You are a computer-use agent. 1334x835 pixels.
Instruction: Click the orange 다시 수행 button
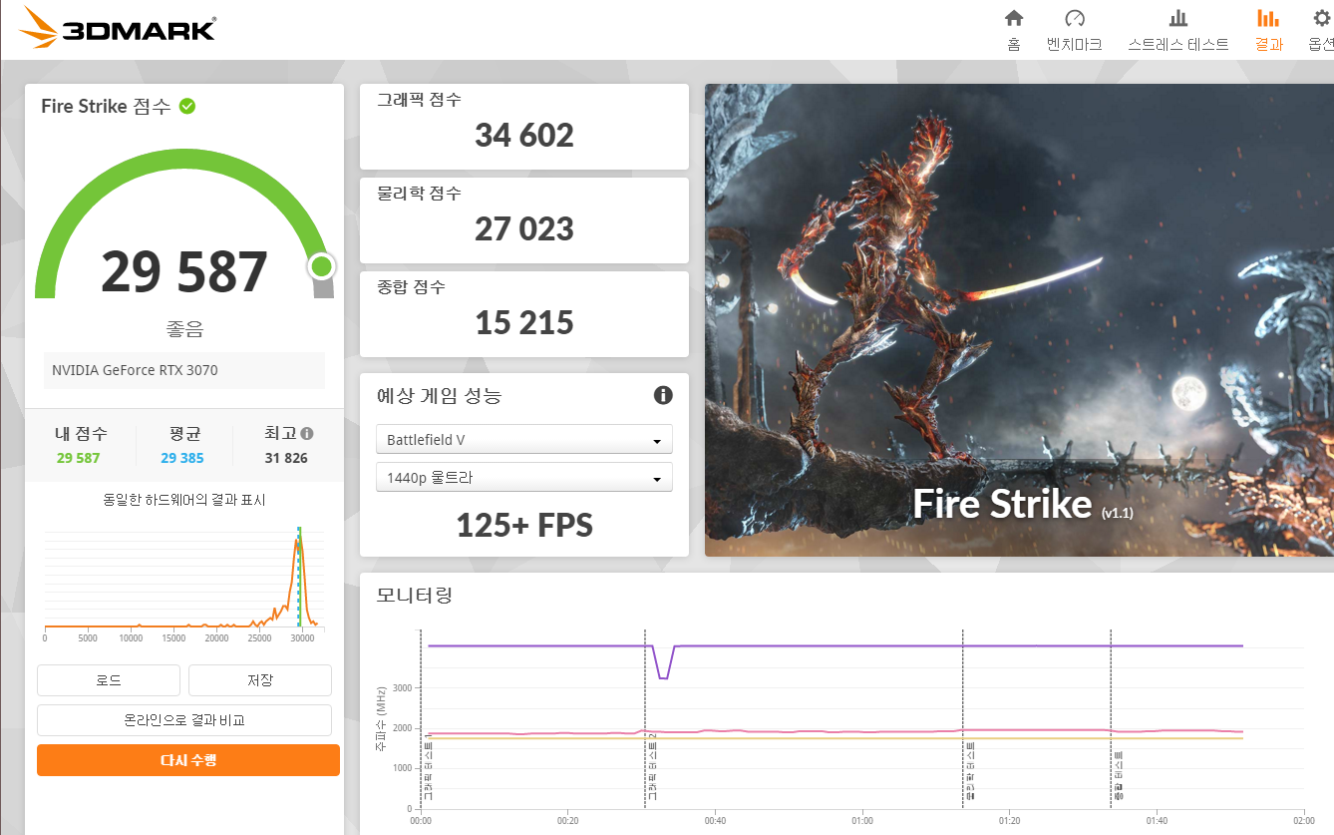pyautogui.click(x=188, y=760)
